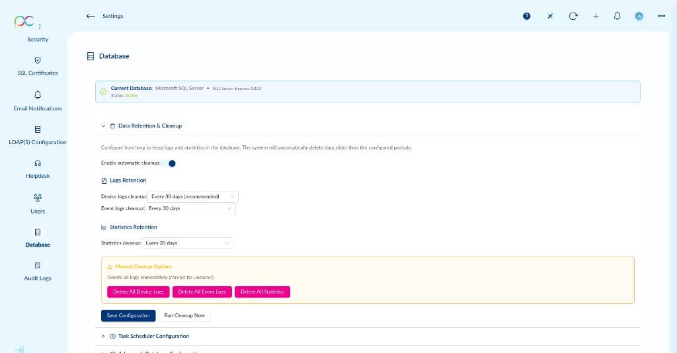Open the Event logs cleanup dropdown
This screenshot has width=677, height=353.
pos(190,208)
